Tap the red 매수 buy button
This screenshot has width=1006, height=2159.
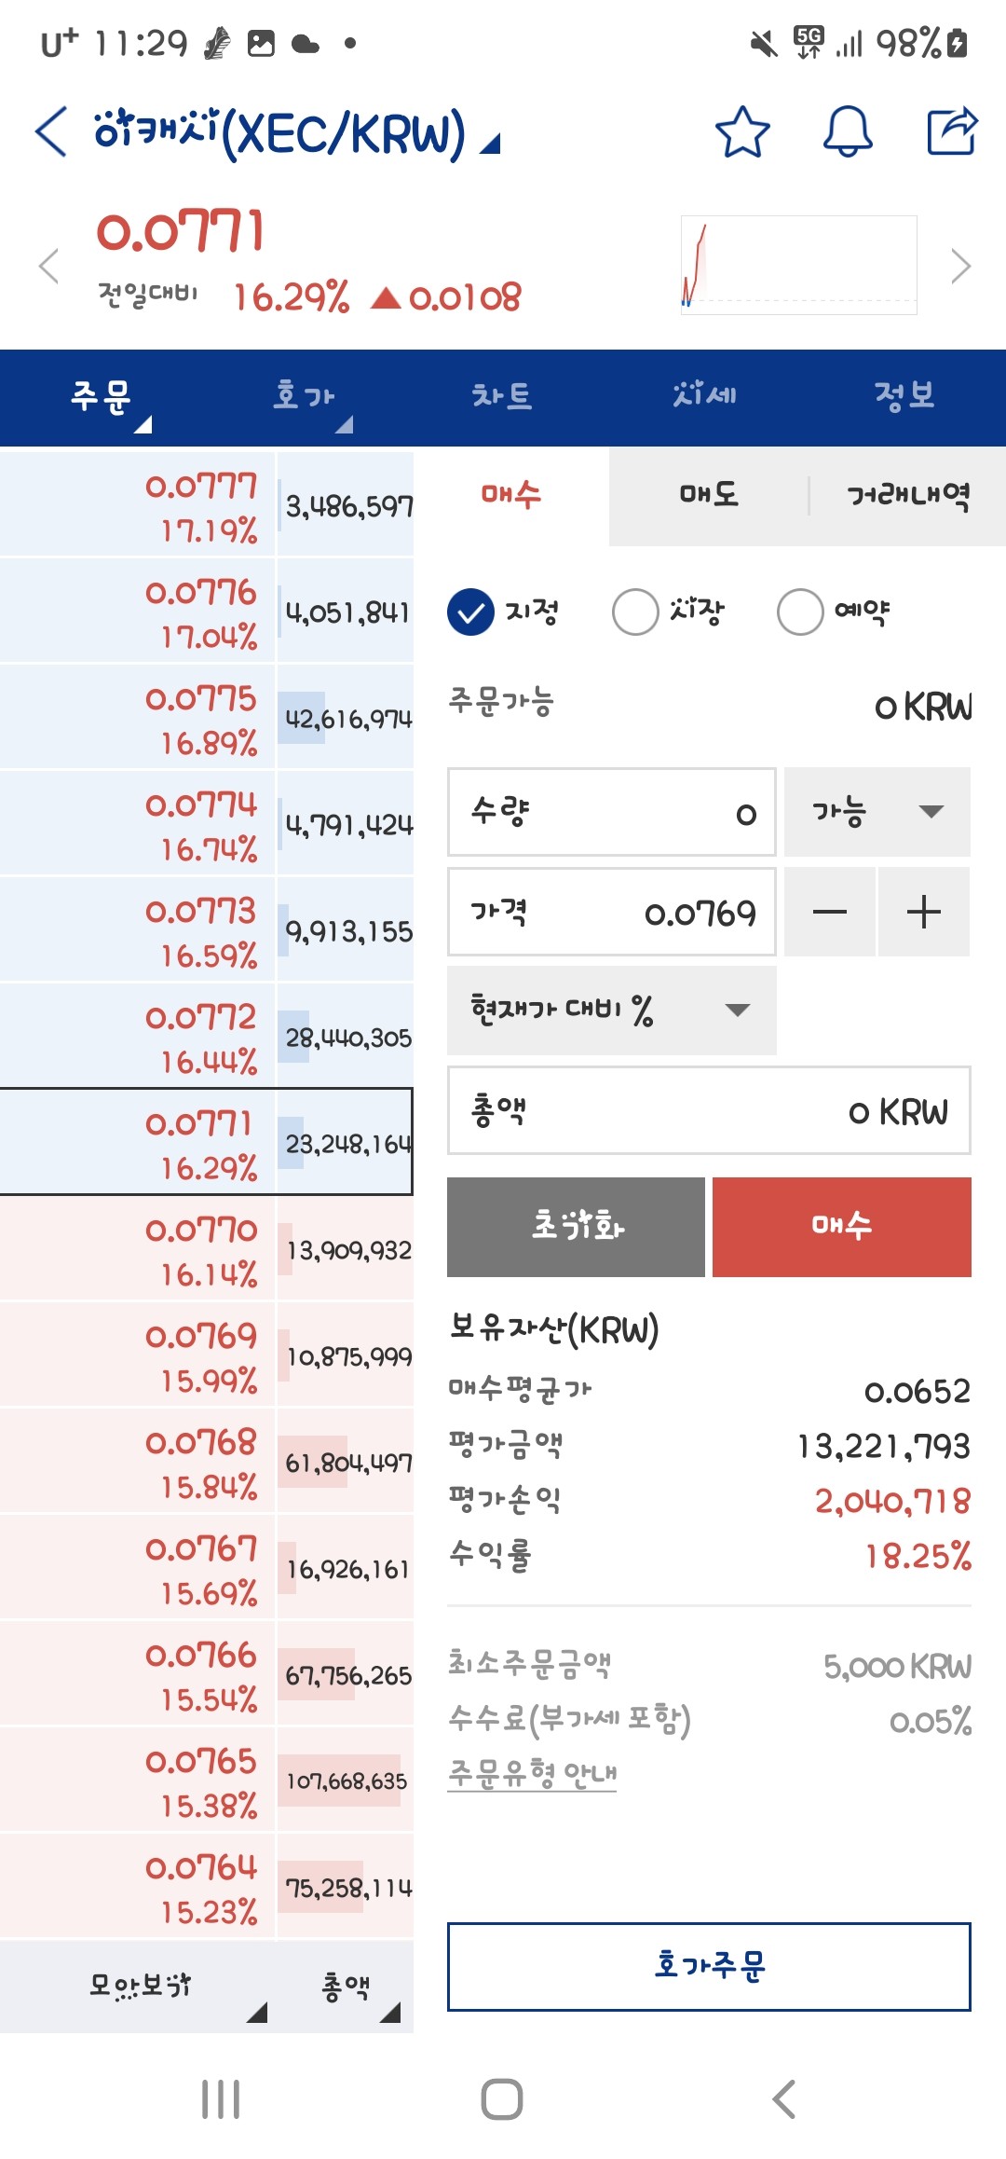tap(841, 1226)
